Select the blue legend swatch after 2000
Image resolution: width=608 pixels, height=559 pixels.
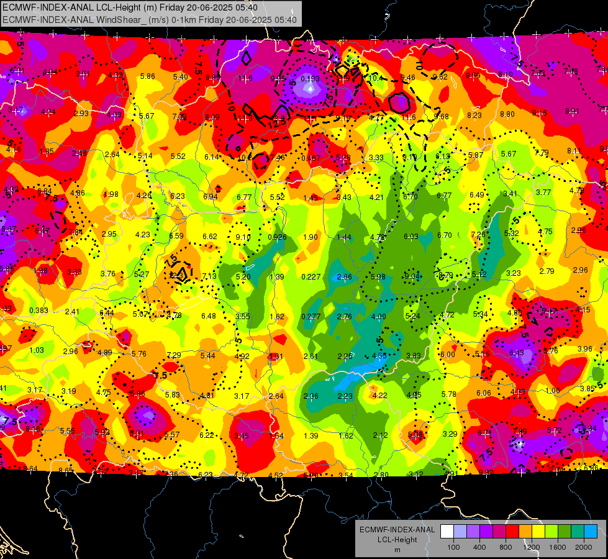click(591, 532)
